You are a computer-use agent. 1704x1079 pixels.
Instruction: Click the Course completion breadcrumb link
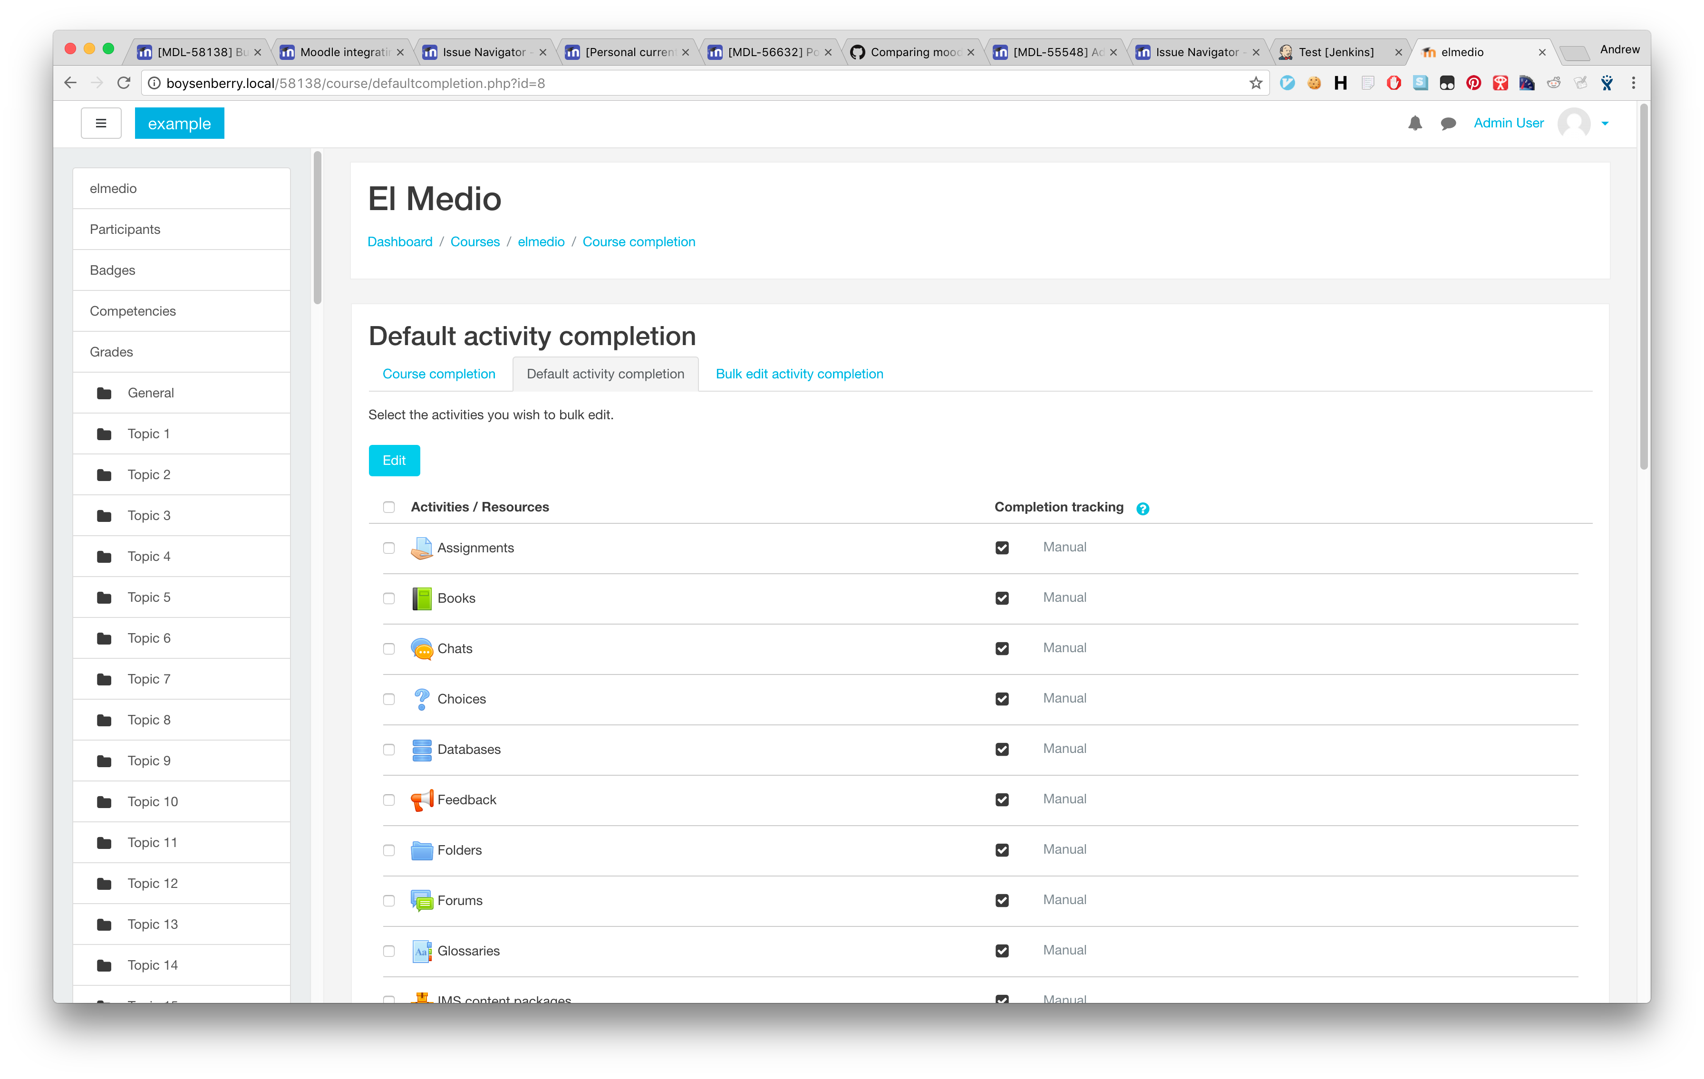pyautogui.click(x=639, y=241)
